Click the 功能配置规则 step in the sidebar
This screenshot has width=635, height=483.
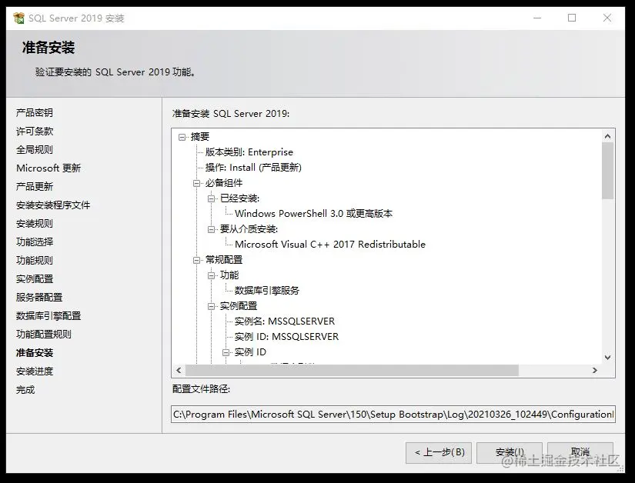[44, 334]
